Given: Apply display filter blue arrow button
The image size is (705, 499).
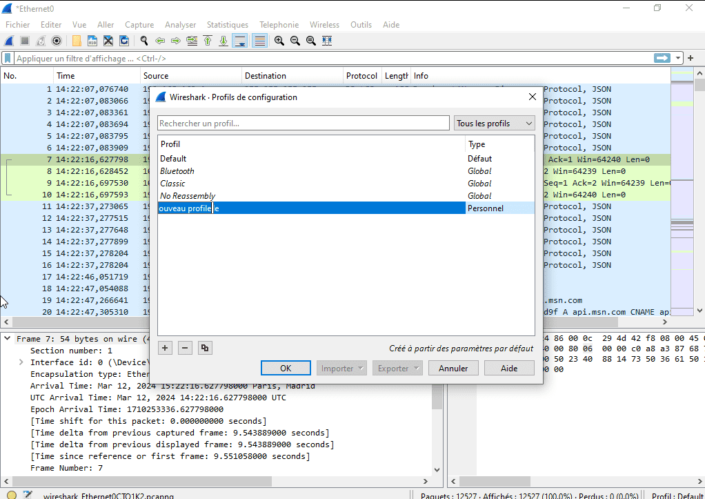Looking at the screenshot, I should pyautogui.click(x=662, y=58).
